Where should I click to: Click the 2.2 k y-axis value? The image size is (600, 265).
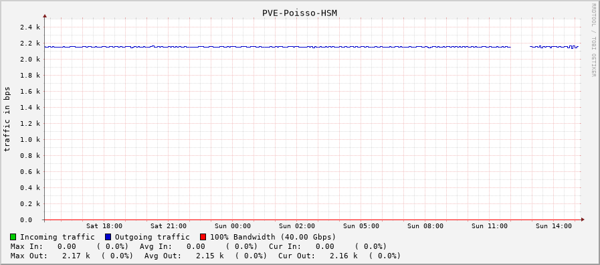point(31,43)
